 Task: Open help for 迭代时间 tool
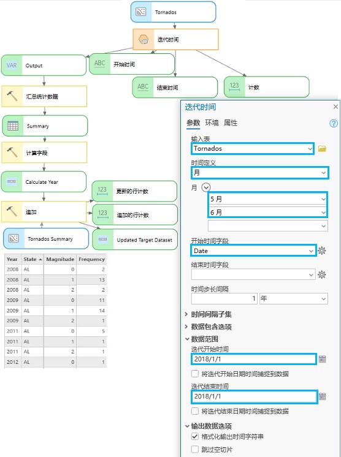point(334,123)
